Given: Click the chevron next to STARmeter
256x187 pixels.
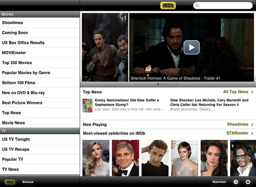Looking at the screenshot, I should click(252, 133).
